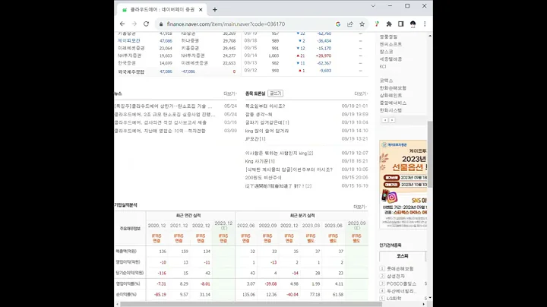Click the 외국계추정합 row label
Image resolution: width=547 pixels, height=307 pixels.
[x=131, y=72]
